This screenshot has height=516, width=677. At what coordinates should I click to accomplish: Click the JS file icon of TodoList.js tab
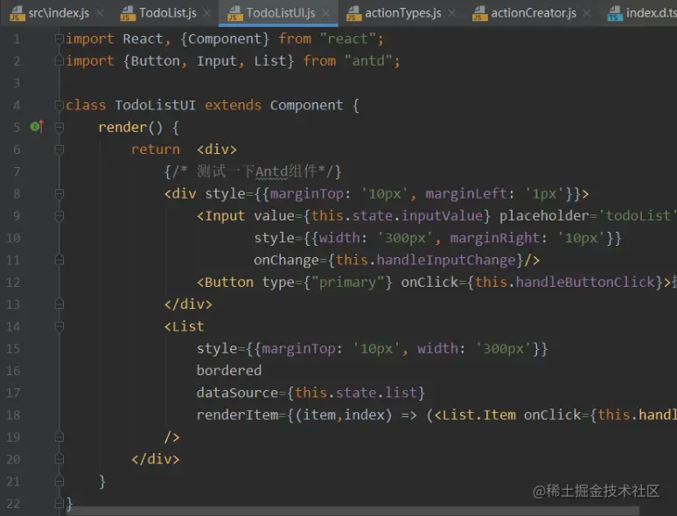128,13
